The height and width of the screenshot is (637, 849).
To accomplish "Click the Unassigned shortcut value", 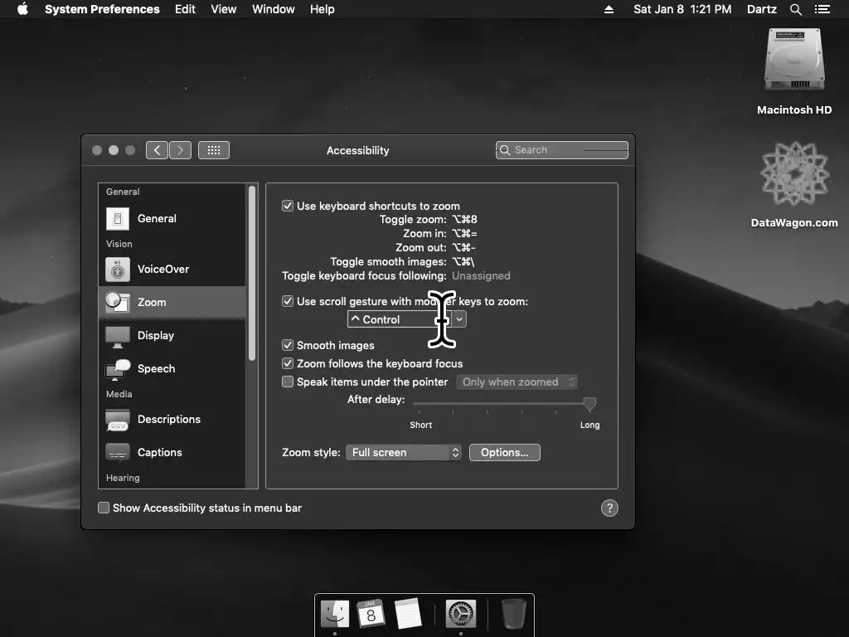I will pyautogui.click(x=481, y=275).
